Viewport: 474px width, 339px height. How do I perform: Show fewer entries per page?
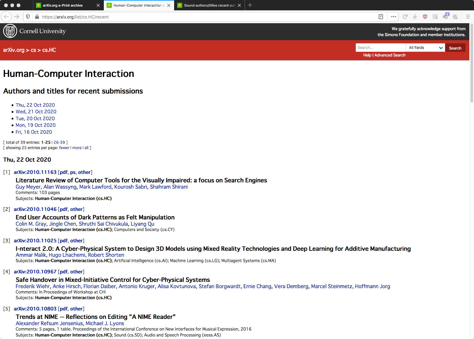click(x=64, y=148)
